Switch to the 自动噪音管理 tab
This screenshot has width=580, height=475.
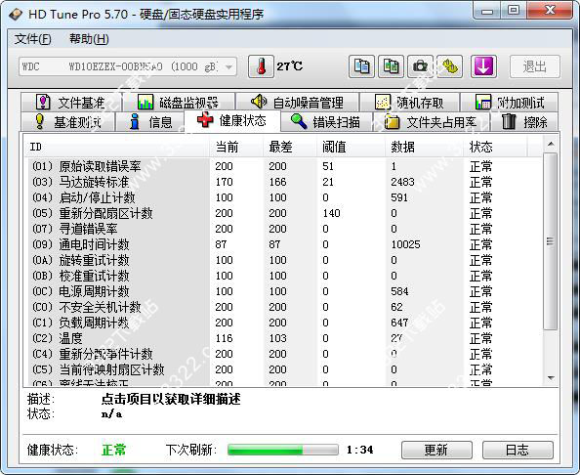click(x=298, y=103)
